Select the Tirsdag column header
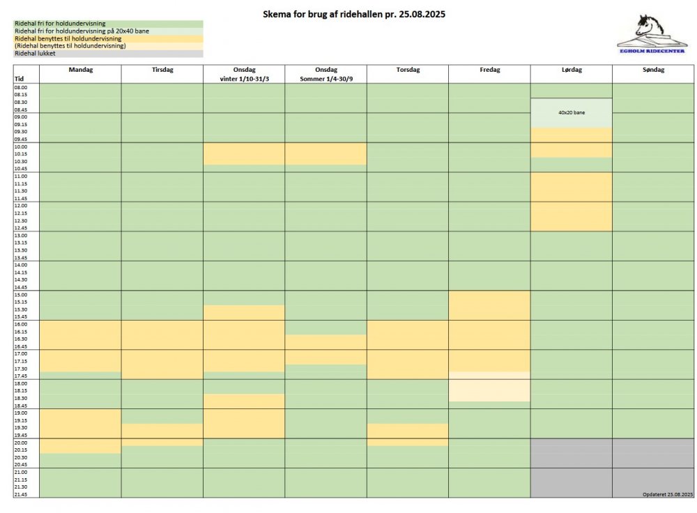This screenshot has height=513, width=697. (x=162, y=70)
